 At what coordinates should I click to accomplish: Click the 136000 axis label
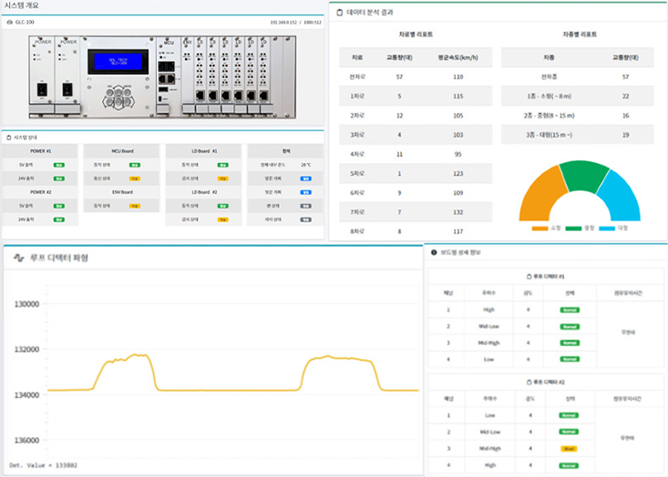26,441
